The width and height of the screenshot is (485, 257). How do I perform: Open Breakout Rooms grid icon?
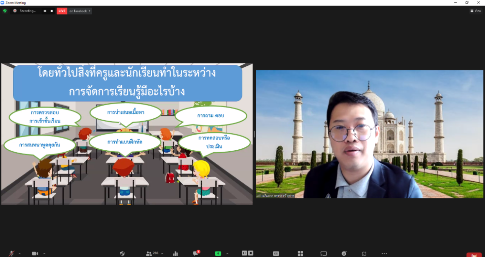(x=300, y=253)
